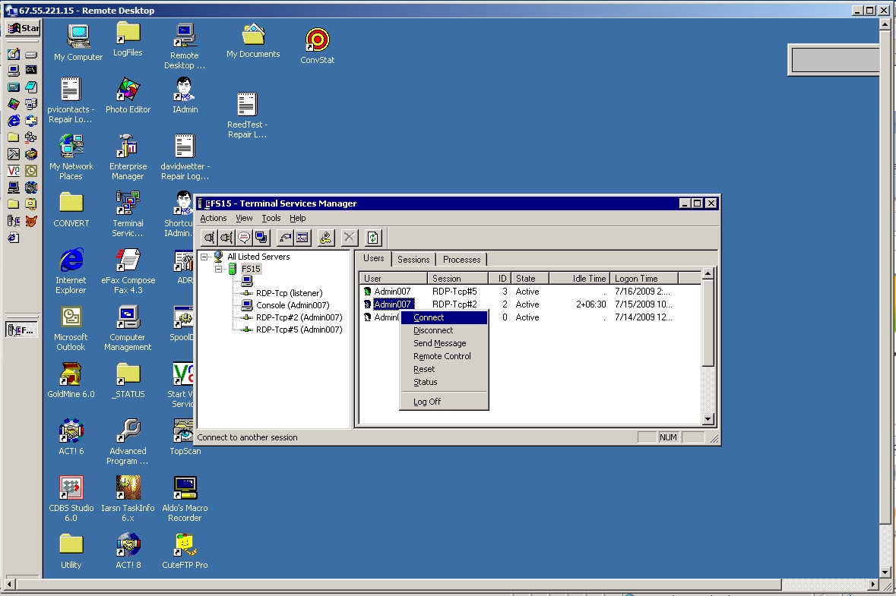Open the LogFiles folder shortcut

click(128, 39)
